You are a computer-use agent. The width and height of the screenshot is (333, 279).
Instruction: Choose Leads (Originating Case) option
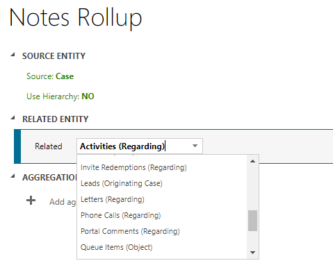(x=122, y=183)
